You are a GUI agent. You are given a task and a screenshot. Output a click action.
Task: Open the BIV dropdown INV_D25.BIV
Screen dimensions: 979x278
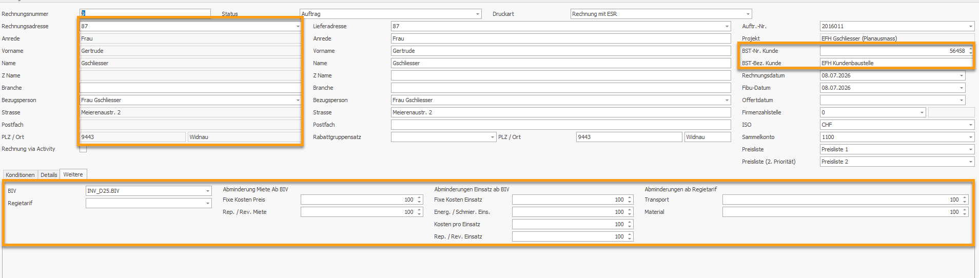click(208, 191)
